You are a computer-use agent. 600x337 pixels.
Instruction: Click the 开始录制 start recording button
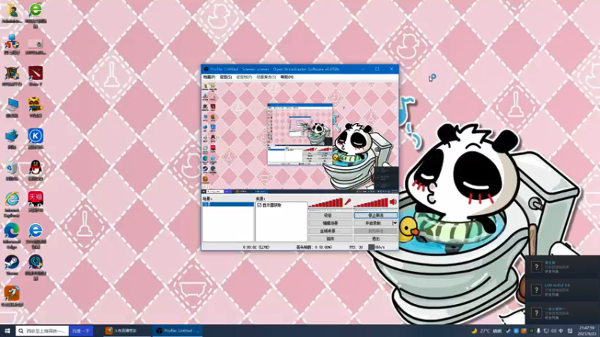click(x=373, y=223)
